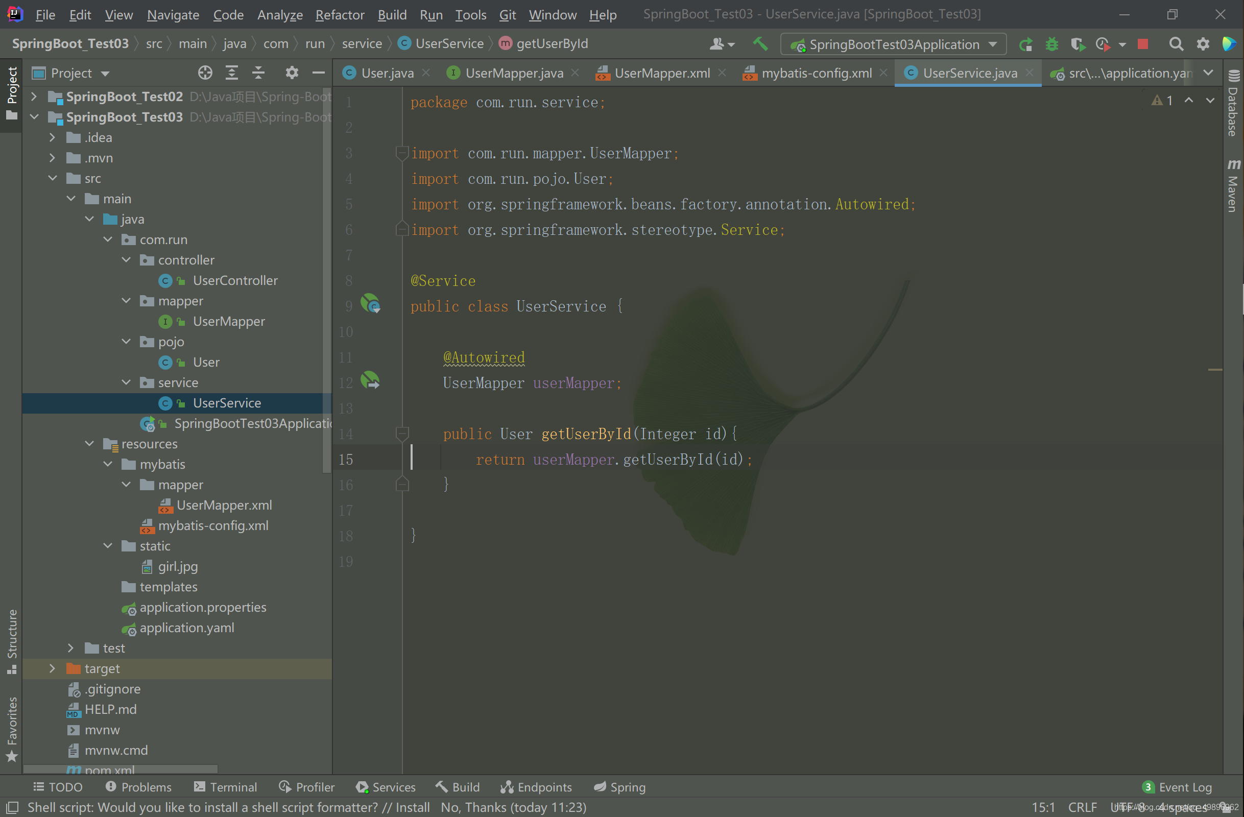The width and height of the screenshot is (1244, 817).
Task: Expand the target folder
Action: (52, 668)
